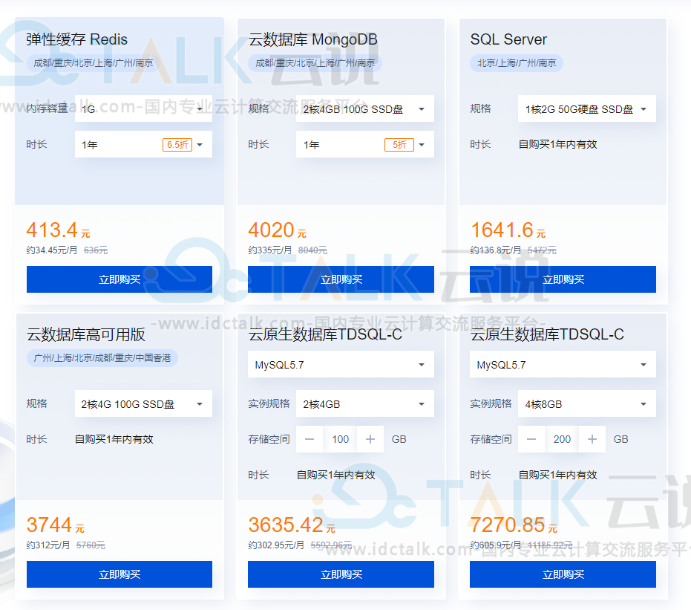Click the region tag 广州/上海/北京/成都/重庆/中国香港

[102, 358]
